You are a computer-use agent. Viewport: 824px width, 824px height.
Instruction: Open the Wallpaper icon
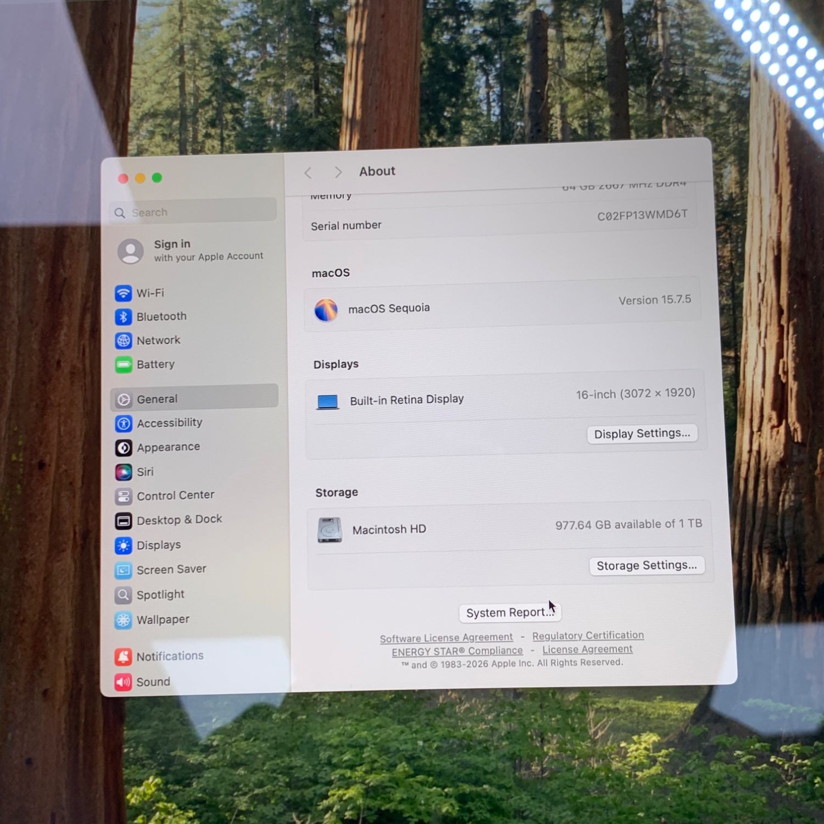point(123,620)
